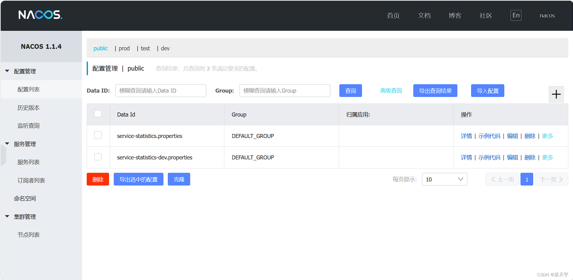
Task: Click the 克隆 clone button
Action: click(179, 179)
